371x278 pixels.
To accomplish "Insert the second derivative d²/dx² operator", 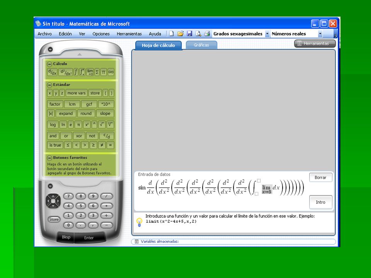I will coord(66,72).
